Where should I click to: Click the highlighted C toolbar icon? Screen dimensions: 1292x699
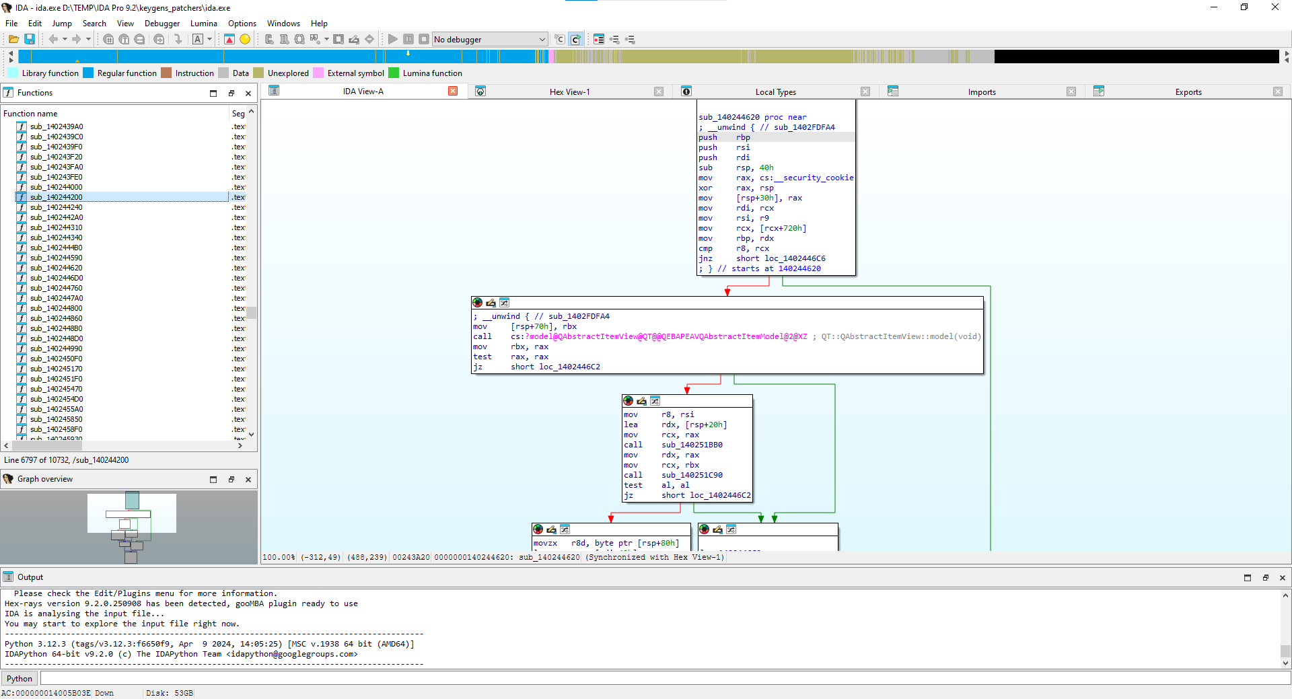click(x=575, y=39)
